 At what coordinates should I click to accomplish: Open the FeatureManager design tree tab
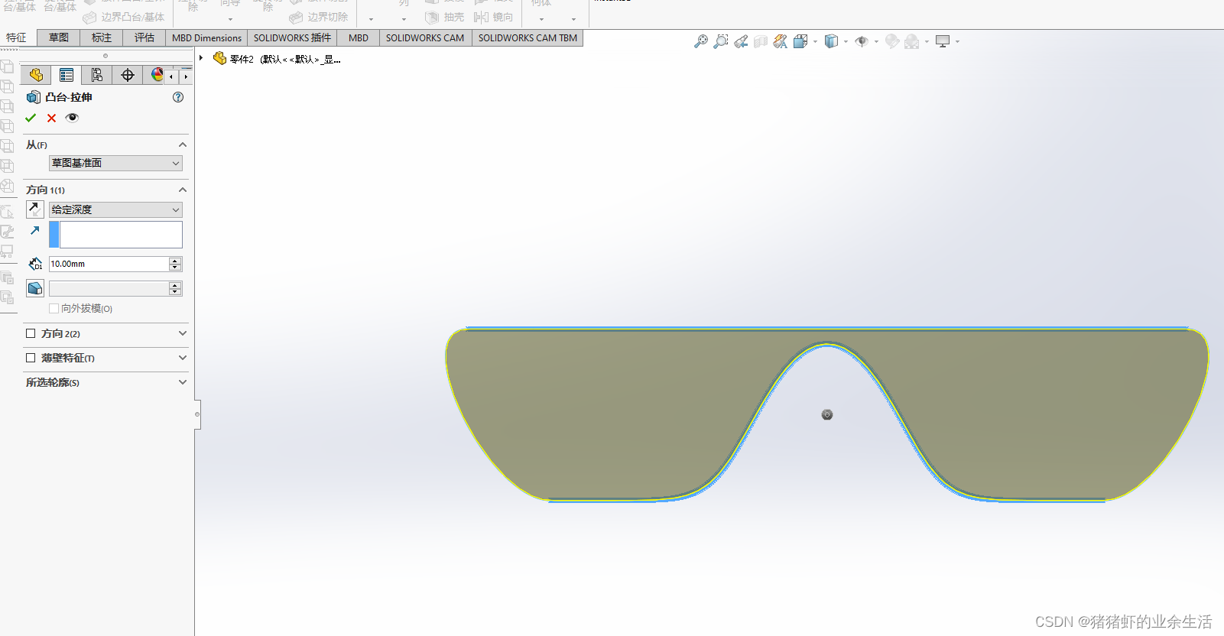[36, 75]
